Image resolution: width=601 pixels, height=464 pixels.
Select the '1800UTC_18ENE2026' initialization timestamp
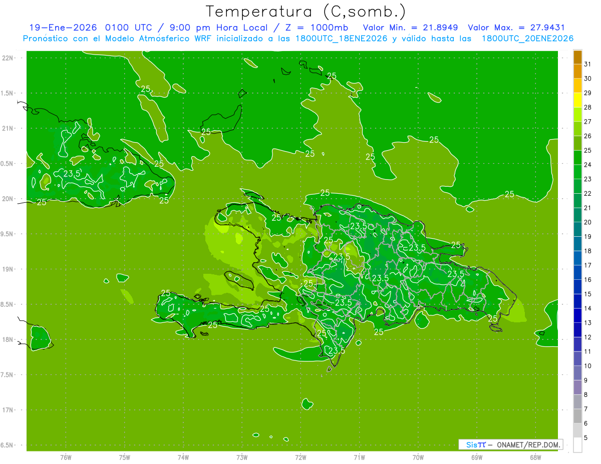[342, 39]
